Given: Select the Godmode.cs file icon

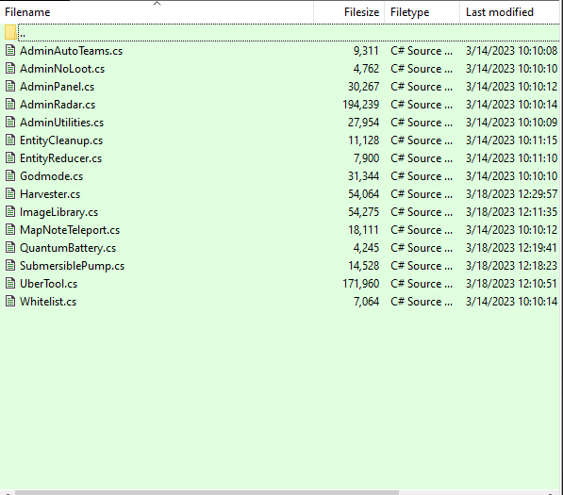Looking at the screenshot, I should tap(10, 176).
